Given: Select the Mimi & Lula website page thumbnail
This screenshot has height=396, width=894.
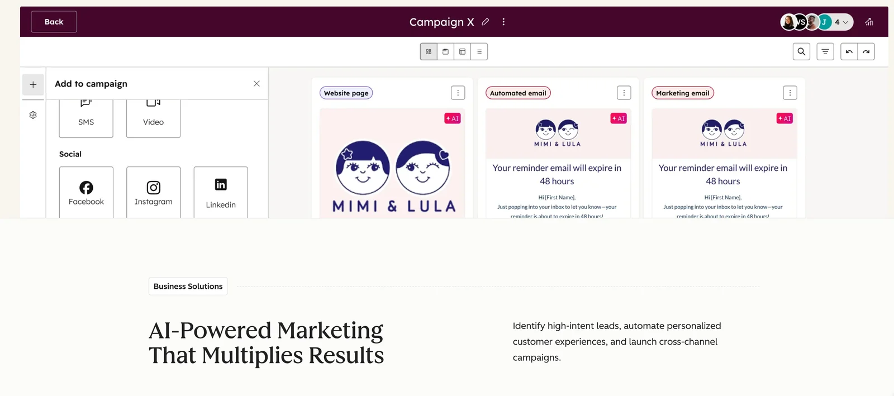Looking at the screenshot, I should click(392, 168).
